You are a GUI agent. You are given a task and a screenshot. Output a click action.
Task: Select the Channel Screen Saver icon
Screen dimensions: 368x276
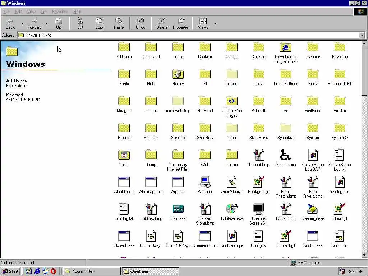point(259,209)
